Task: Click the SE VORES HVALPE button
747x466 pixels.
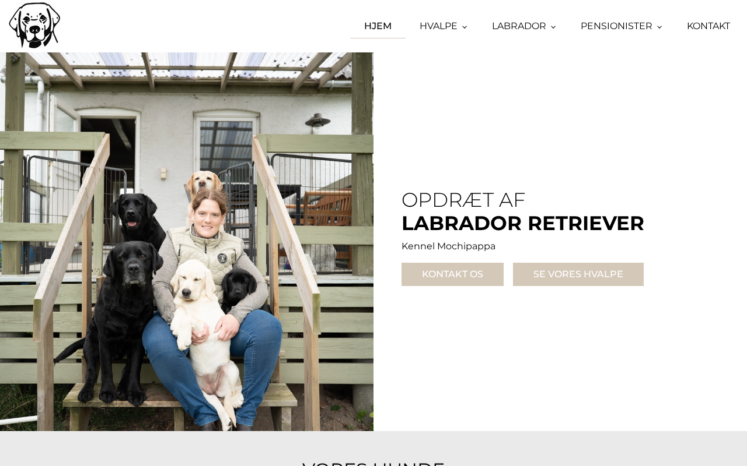Action: point(578,274)
